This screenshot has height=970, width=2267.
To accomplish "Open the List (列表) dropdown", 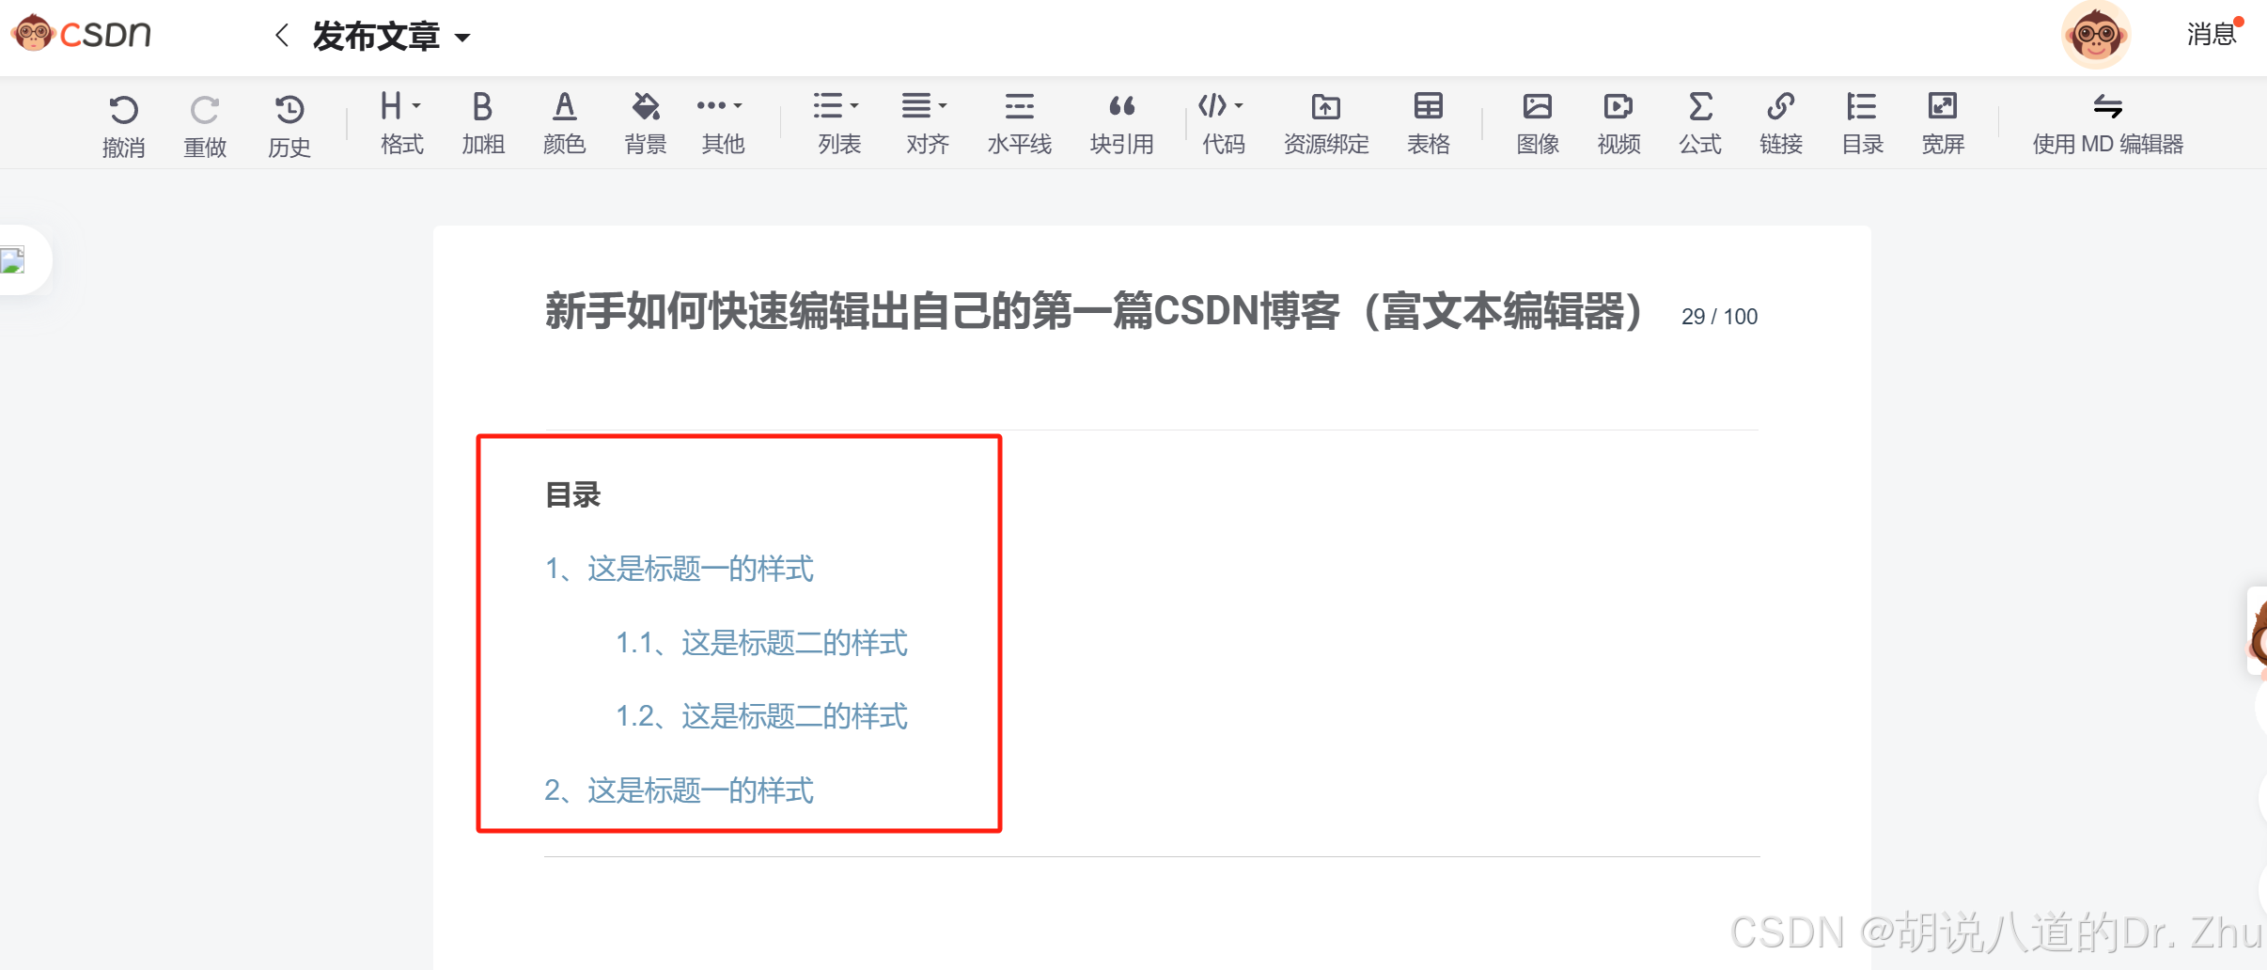I will [x=838, y=123].
